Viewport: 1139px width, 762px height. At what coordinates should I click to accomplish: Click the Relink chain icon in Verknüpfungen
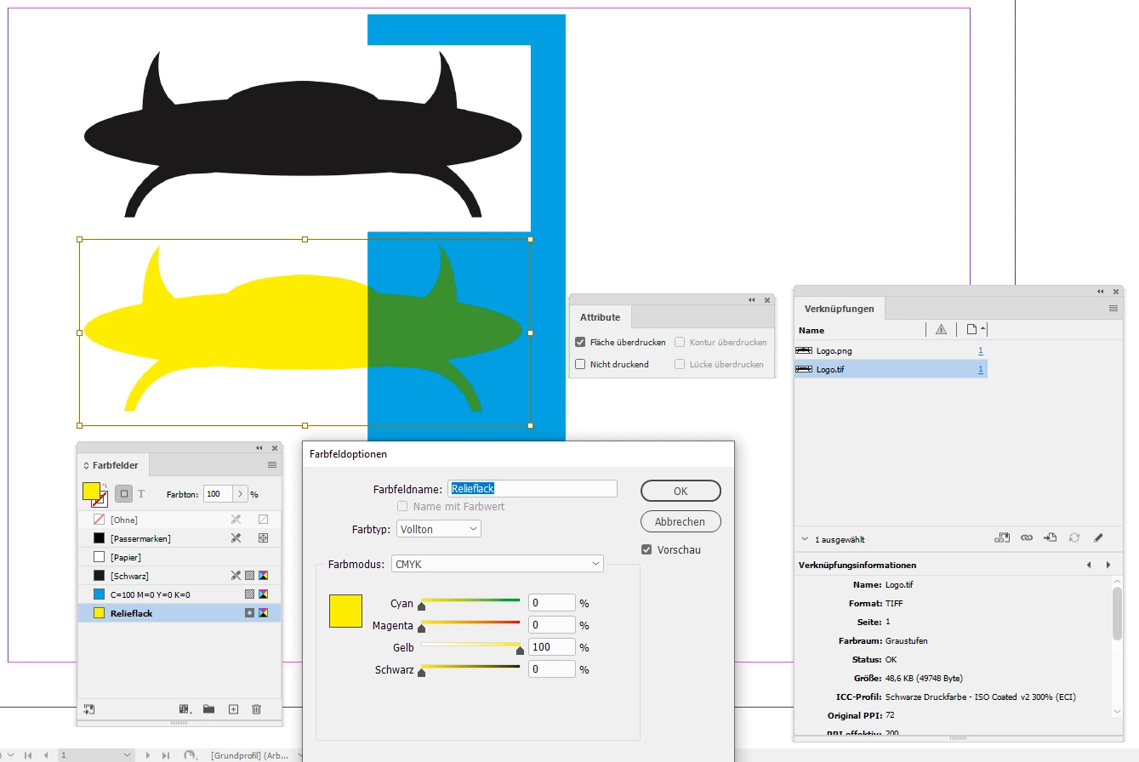tap(1027, 537)
